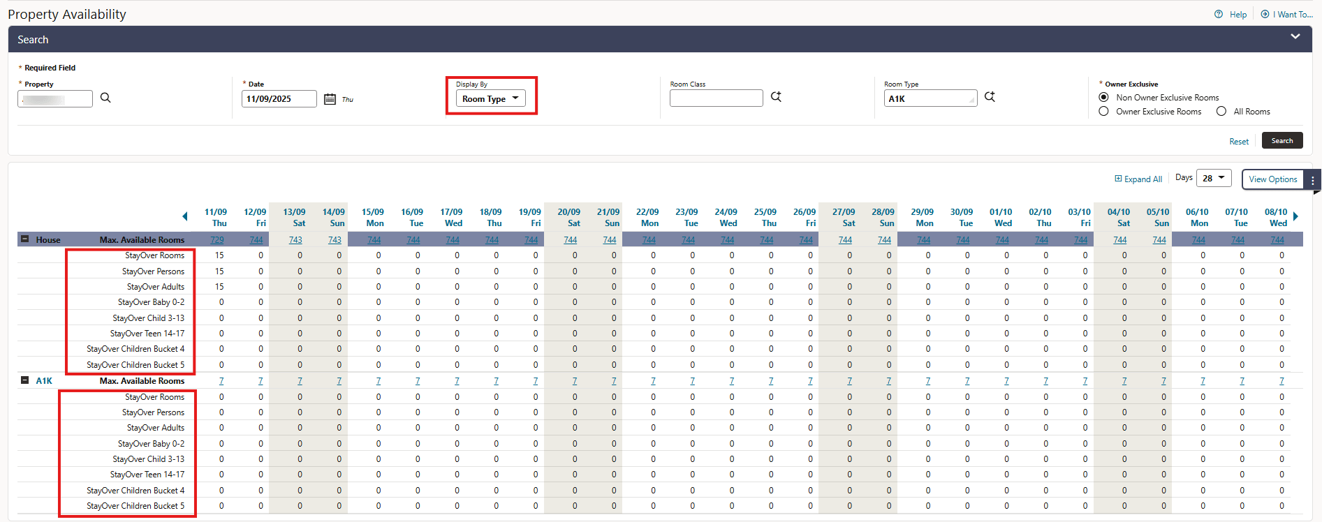Click the 08/10 Wed column header
The width and height of the screenshot is (1322, 522).
(1276, 218)
